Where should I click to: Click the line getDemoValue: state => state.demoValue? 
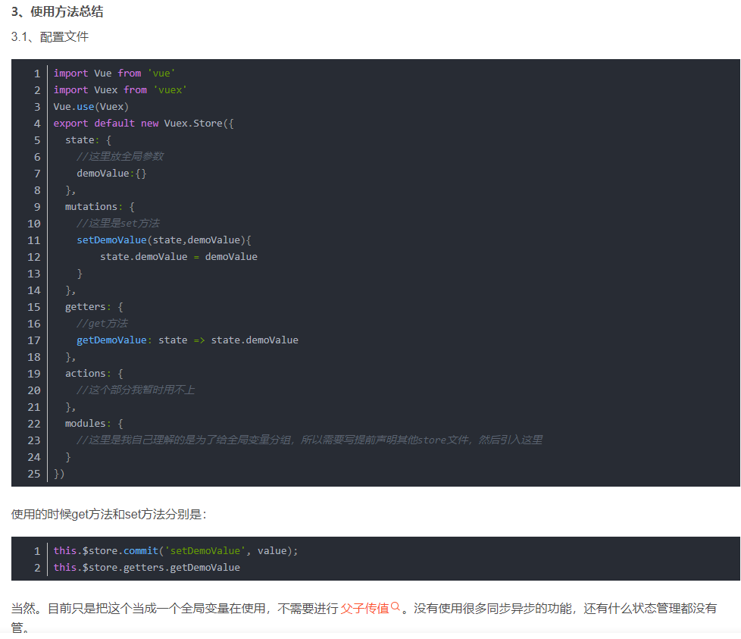click(188, 340)
